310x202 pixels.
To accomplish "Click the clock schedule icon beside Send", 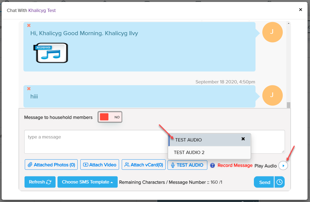I will pyautogui.click(x=279, y=182).
